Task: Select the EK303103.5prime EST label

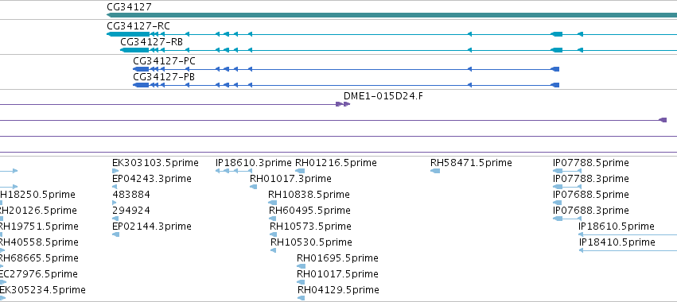Action: pyautogui.click(x=155, y=163)
